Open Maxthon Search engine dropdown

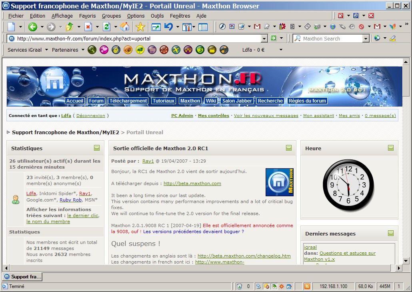coord(366,39)
